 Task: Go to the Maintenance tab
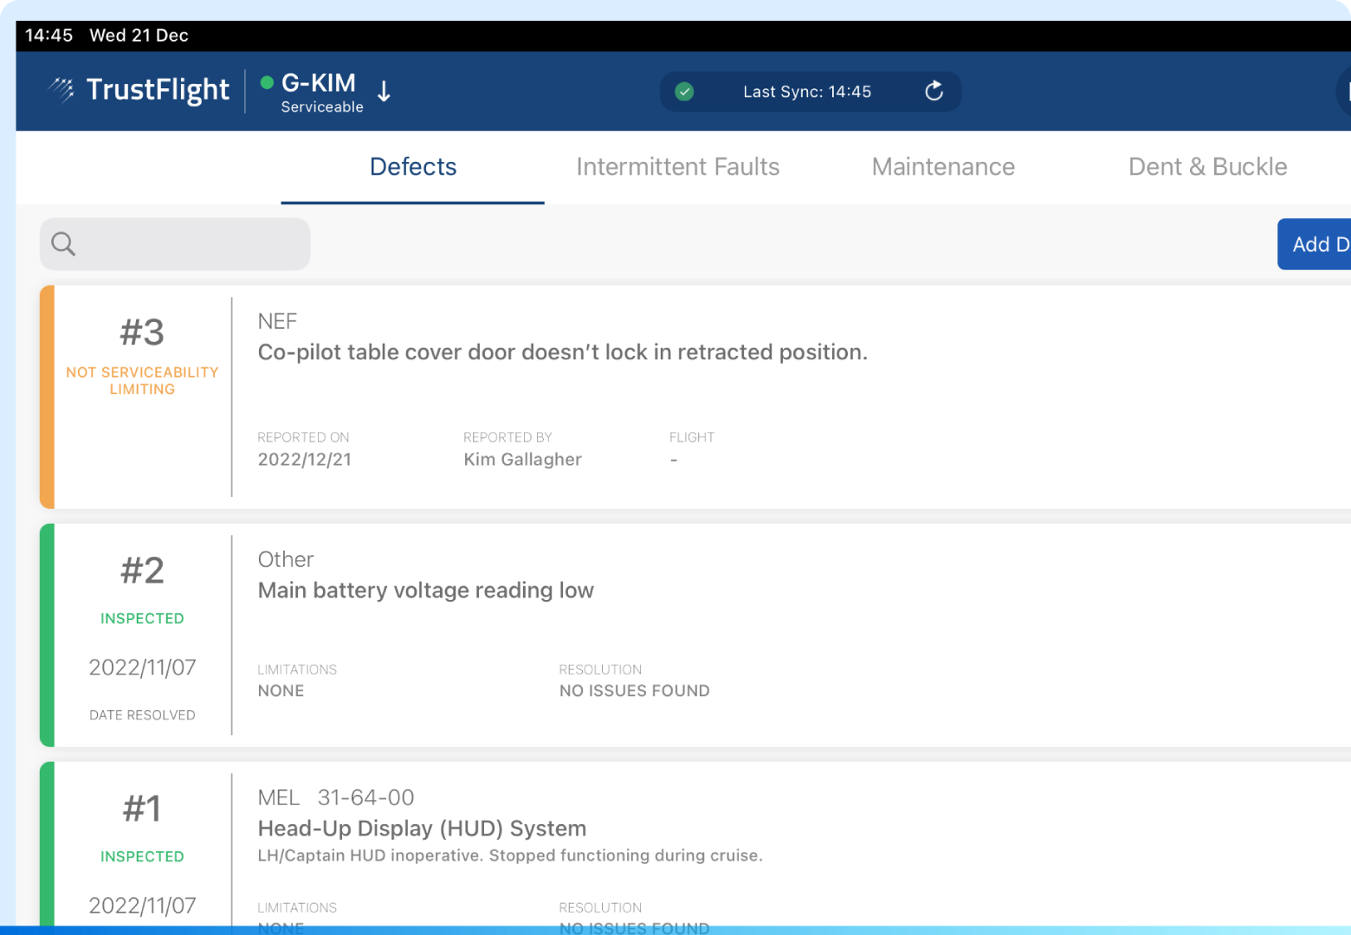[942, 167]
